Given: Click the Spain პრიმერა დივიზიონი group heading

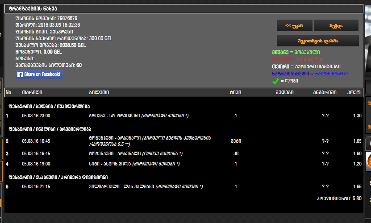Looking at the screenshot, I should [x=58, y=178].
